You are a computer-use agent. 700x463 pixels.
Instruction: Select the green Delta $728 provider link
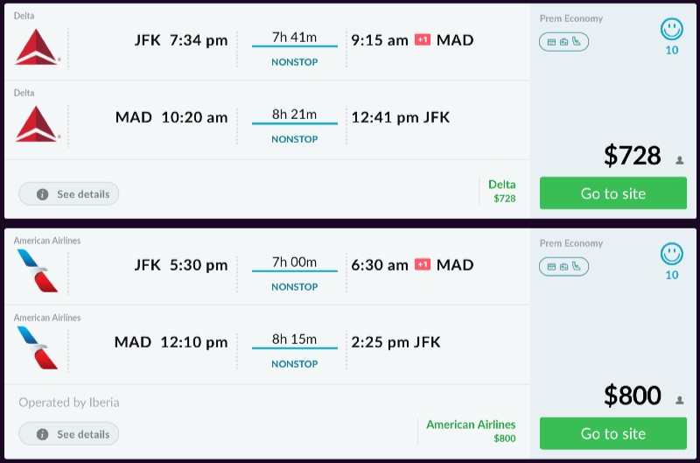(x=502, y=191)
